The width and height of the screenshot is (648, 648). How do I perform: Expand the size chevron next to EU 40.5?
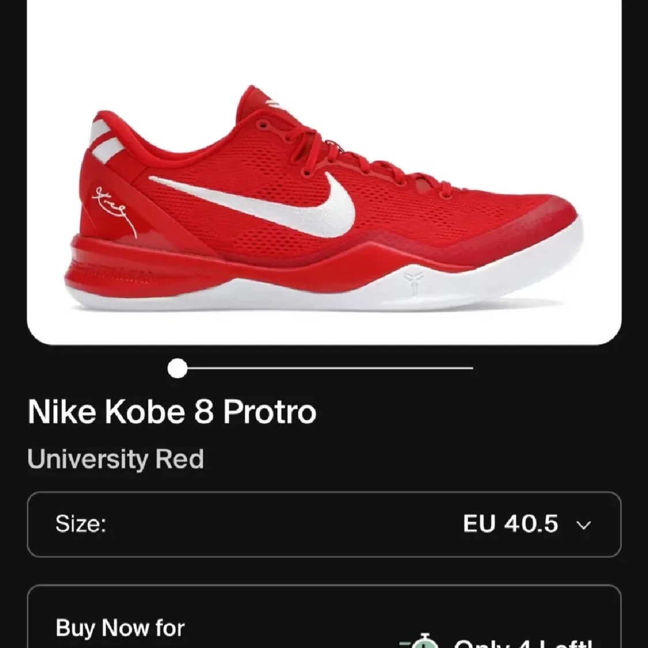pos(583,525)
